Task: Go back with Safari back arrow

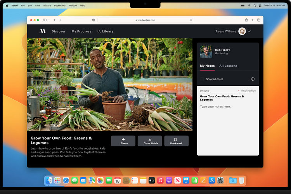Action: click(x=55, y=20)
